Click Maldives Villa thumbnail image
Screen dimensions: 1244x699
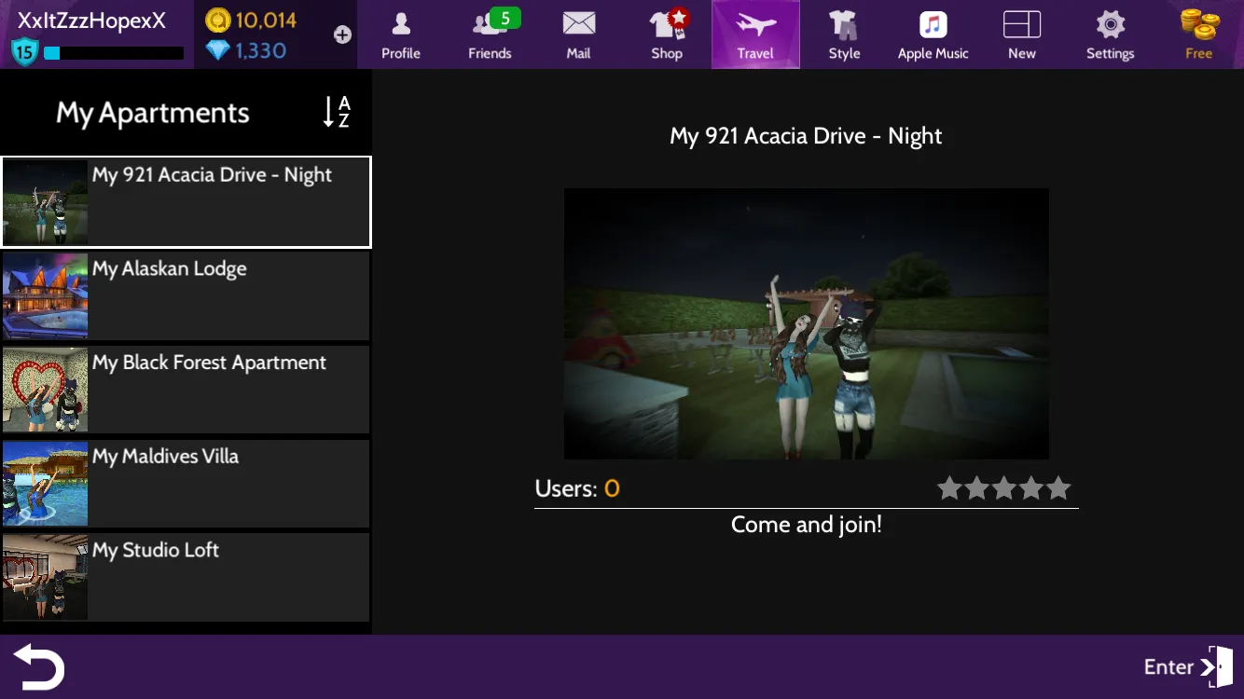(x=46, y=484)
